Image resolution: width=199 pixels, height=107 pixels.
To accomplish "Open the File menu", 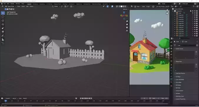I will 5,4.
